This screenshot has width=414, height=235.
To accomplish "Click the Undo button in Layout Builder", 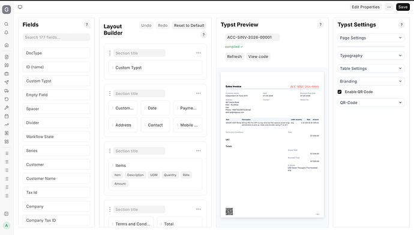I will coord(146,26).
